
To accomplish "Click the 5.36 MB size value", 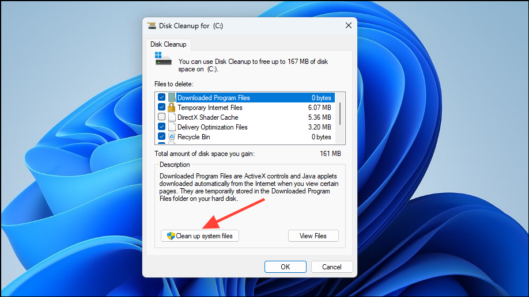I will click(319, 117).
